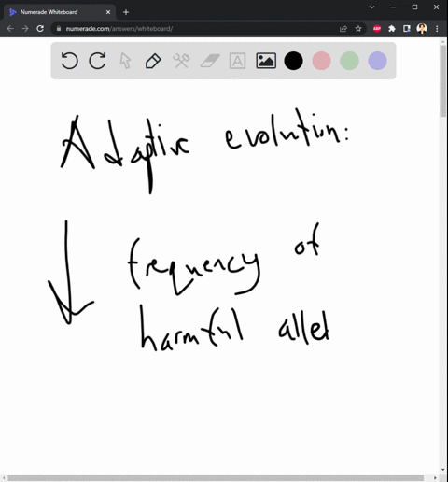Viewport: 448px width, 482px height.
Task: Activate the text box tool
Action: pos(237,61)
